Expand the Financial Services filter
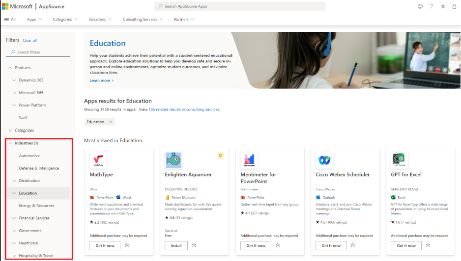The image size is (461, 261). point(14,218)
